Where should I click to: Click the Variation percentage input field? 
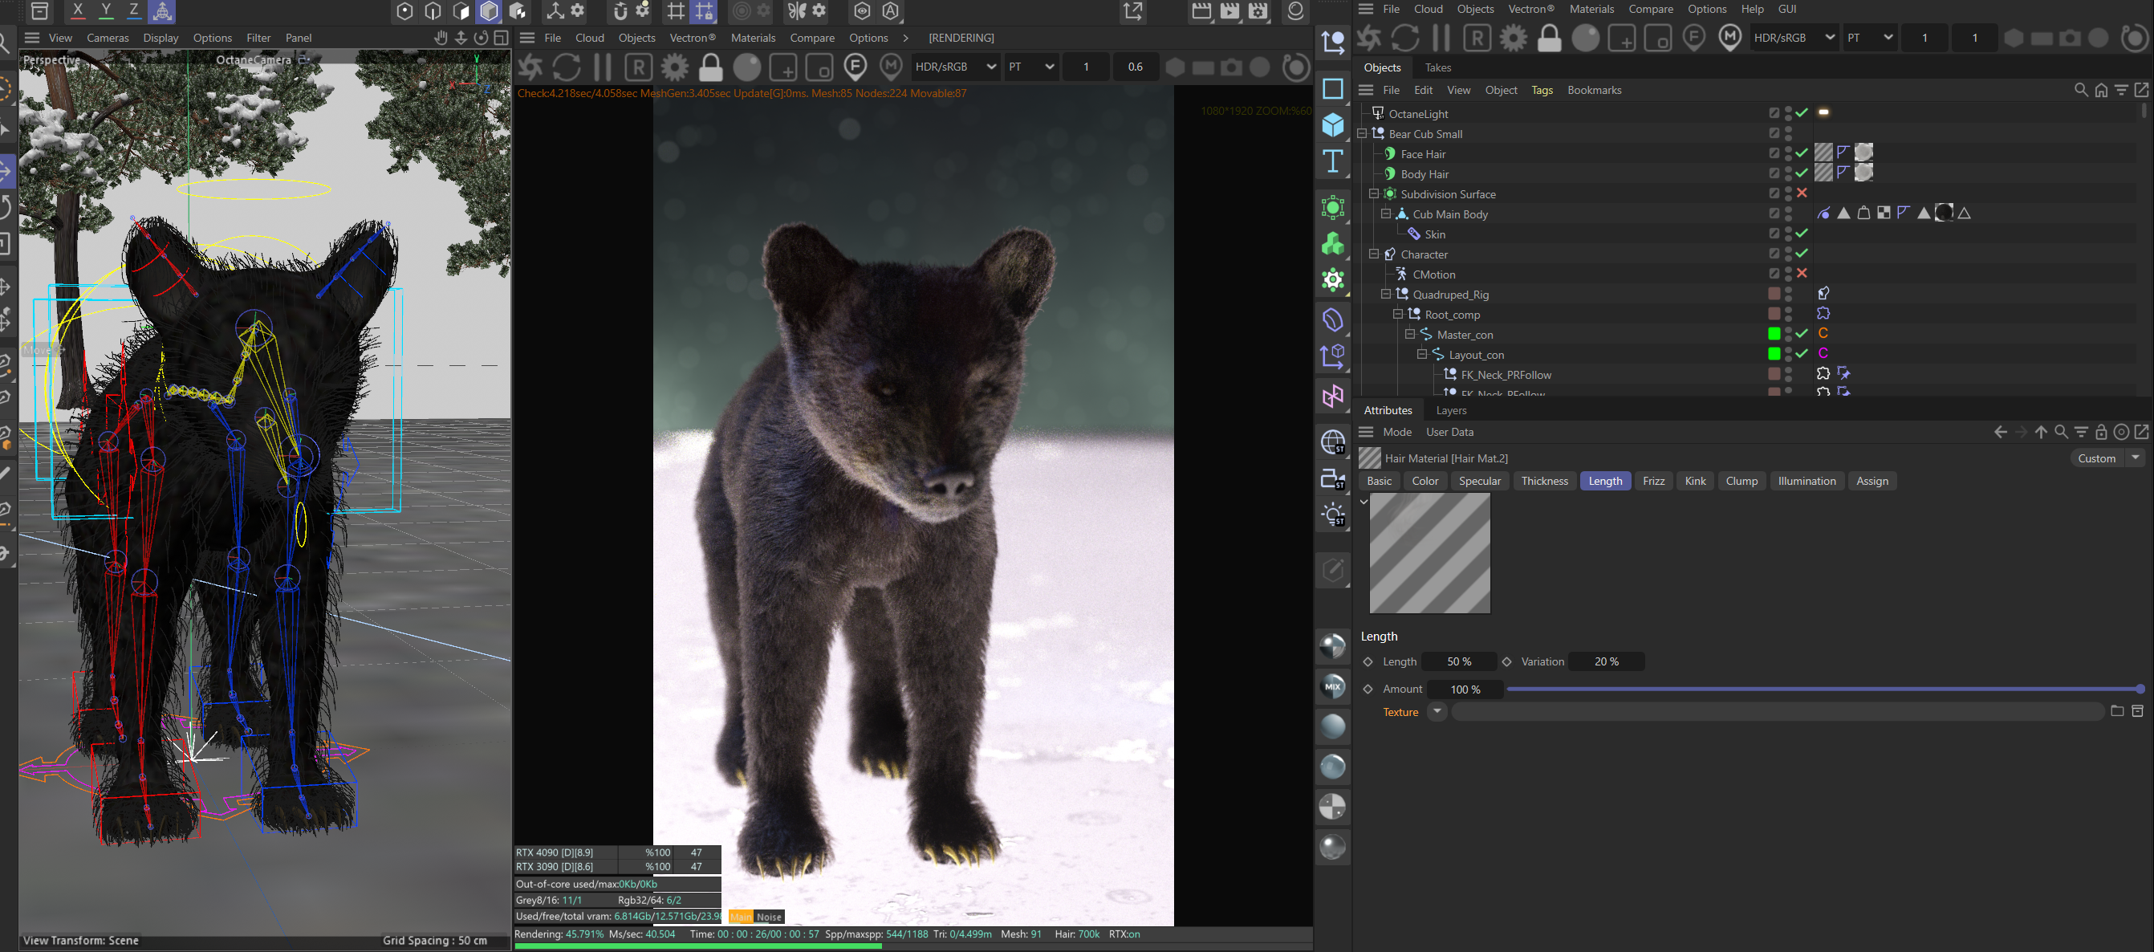pyautogui.click(x=1607, y=661)
